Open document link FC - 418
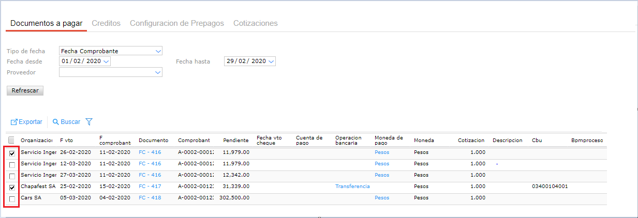This screenshot has height=218, width=638. click(x=150, y=198)
